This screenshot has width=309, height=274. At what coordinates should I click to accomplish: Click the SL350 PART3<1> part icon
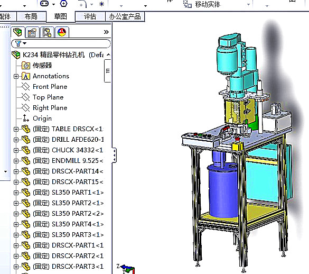[26, 235]
